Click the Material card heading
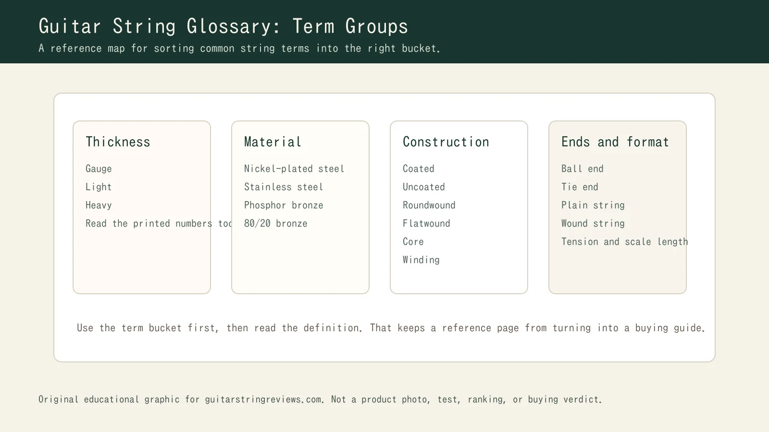 tap(272, 142)
